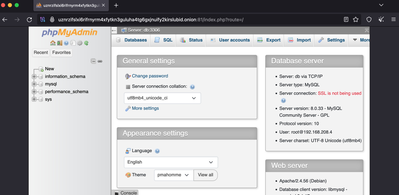Select information_schema in the tree
This screenshot has height=195, width=399.
click(65, 77)
